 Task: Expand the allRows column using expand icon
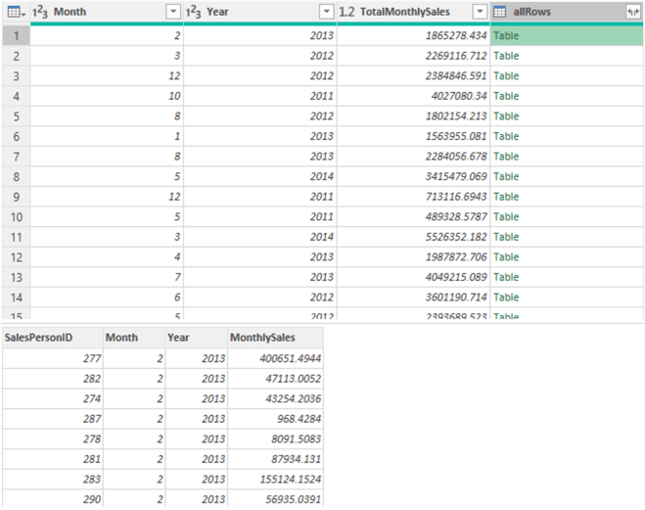[632, 11]
